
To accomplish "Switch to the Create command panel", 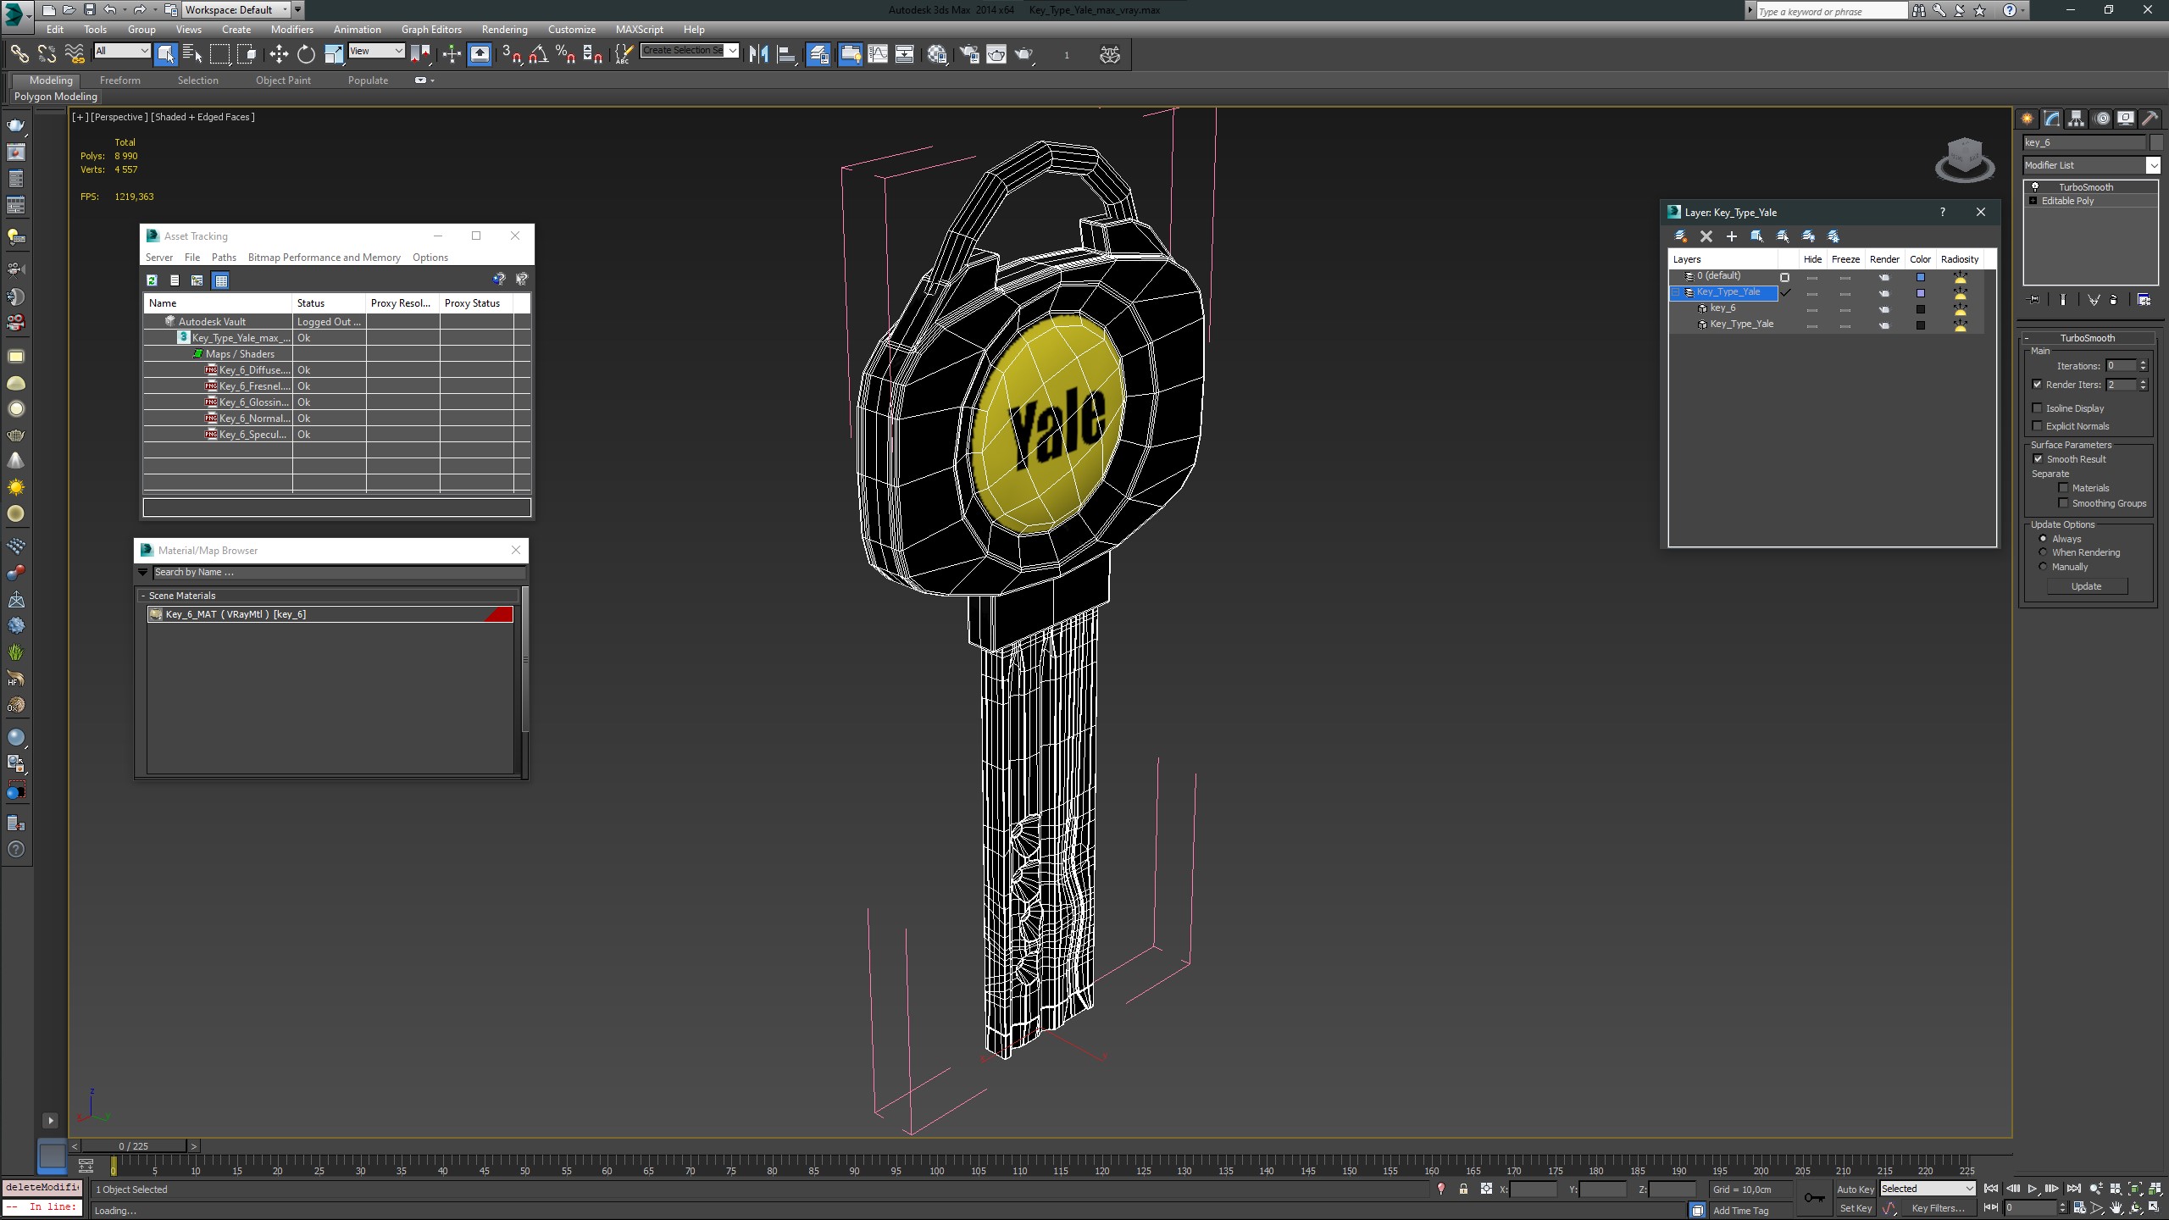I will [2028, 119].
